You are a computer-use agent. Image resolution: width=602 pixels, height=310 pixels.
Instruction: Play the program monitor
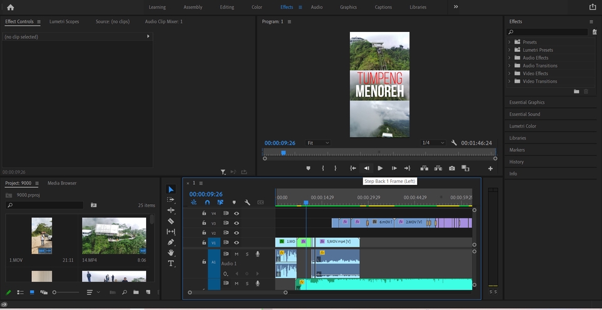click(x=380, y=168)
